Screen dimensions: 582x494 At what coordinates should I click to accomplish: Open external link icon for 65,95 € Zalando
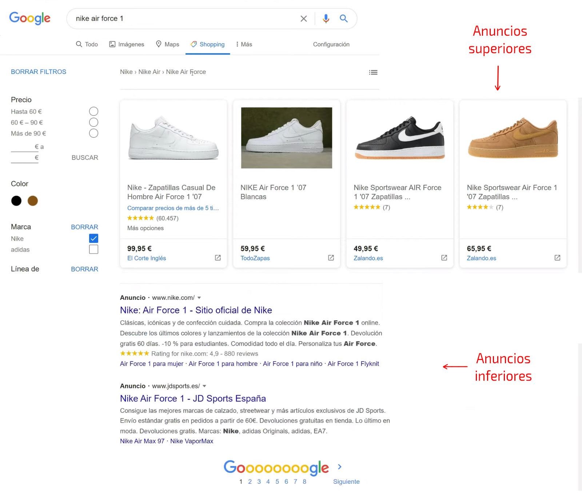(x=557, y=258)
